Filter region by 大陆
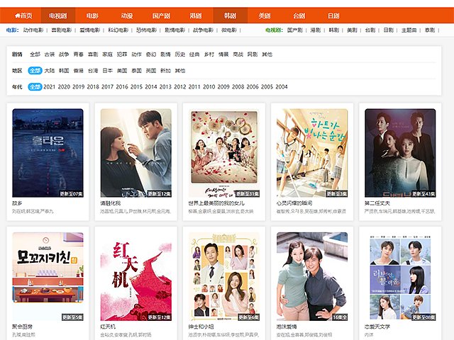This screenshot has height=340, width=454. click(50, 71)
